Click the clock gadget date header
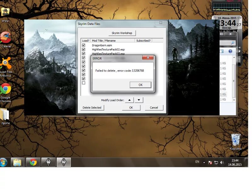The height and width of the screenshot is (189, 252). pos(227,18)
